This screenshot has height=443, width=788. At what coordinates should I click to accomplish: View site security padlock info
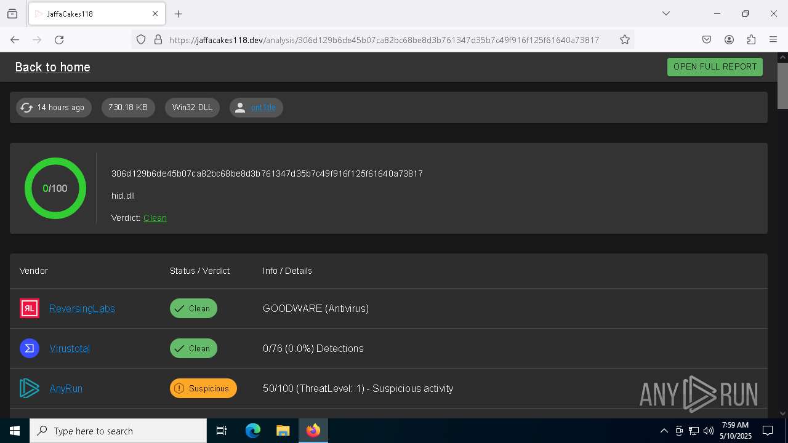coord(158,39)
